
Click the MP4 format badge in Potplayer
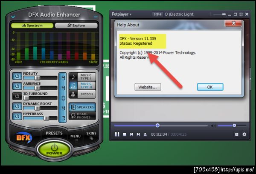pyautogui.click(x=158, y=14)
